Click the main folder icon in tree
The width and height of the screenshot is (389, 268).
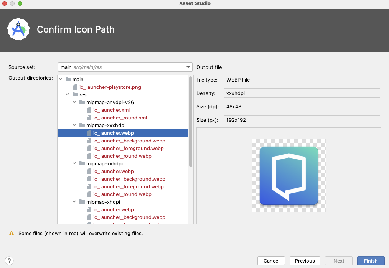coord(68,79)
